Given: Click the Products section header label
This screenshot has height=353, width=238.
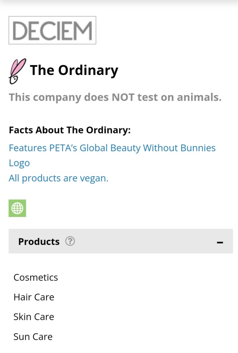Looking at the screenshot, I should click(39, 242).
